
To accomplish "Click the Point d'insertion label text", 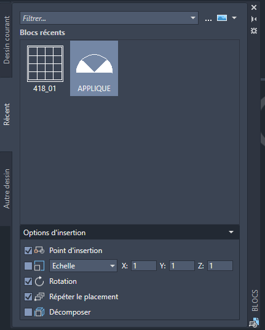I will point(76,251).
